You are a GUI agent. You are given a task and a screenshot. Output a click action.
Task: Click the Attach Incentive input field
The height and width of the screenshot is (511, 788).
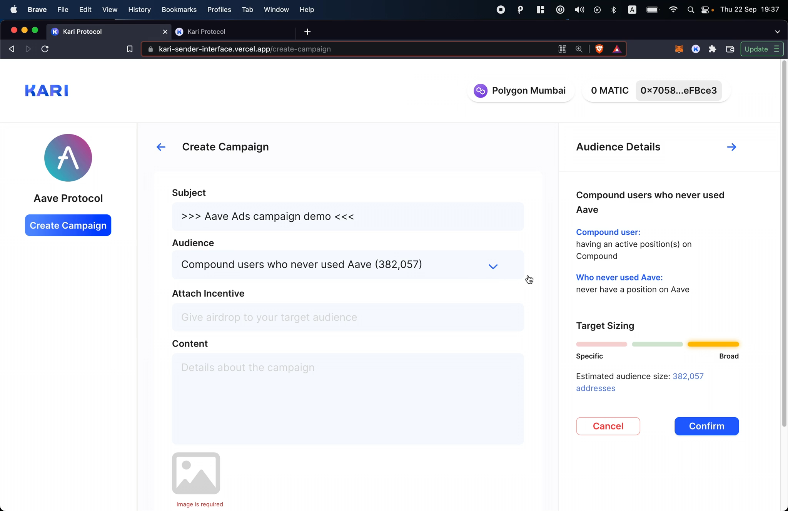pos(348,317)
